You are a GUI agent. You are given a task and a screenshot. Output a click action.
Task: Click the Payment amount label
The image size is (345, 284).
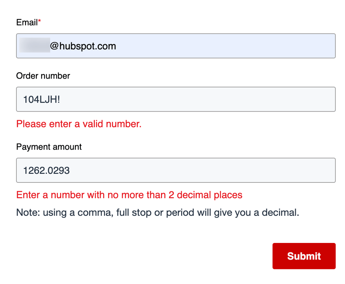coord(49,147)
